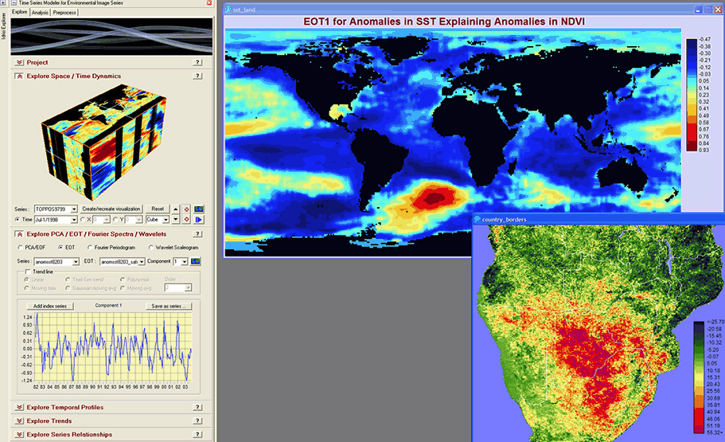Switch to the Preprocess tab
The width and height of the screenshot is (725, 442).
(x=65, y=13)
